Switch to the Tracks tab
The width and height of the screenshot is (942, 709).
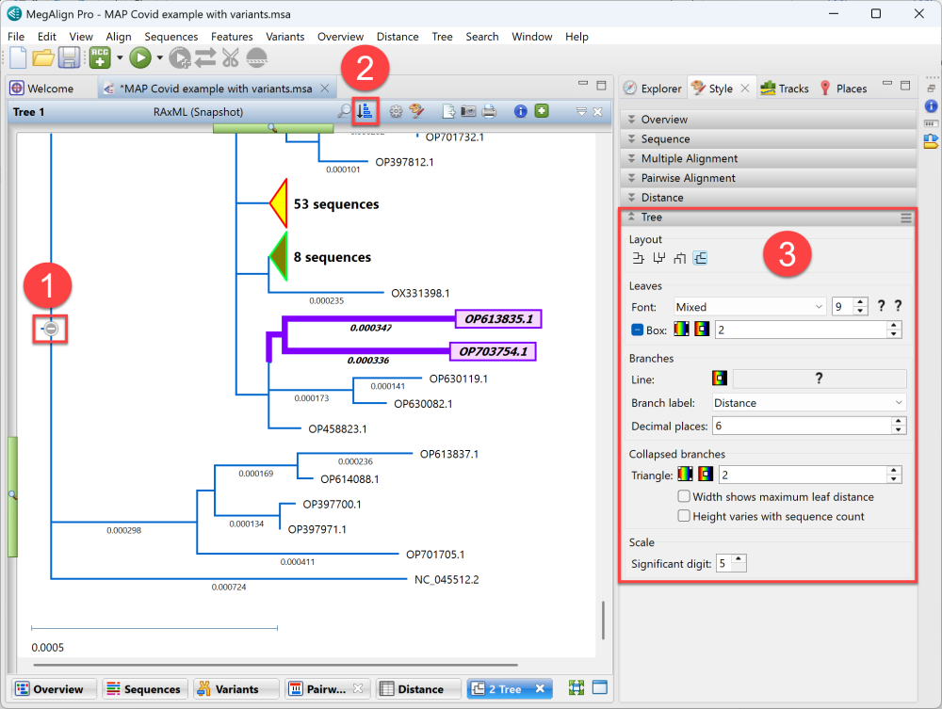(786, 89)
